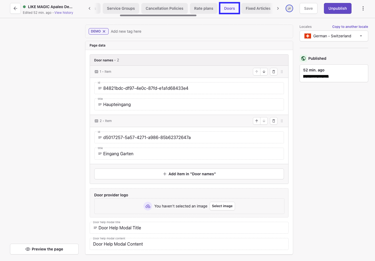
Task: Open the View history link
Action: click(x=64, y=13)
